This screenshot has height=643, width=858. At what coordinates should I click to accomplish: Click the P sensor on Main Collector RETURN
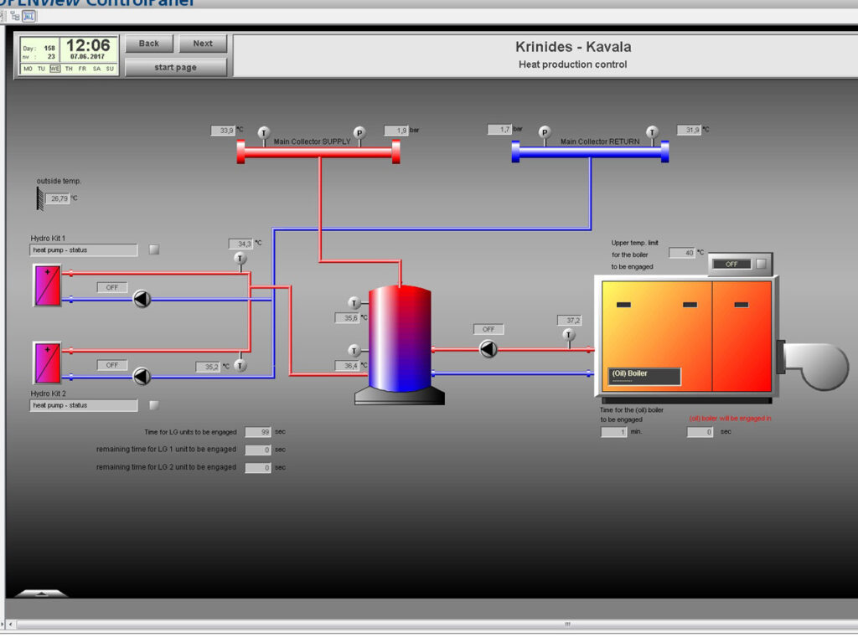pyautogui.click(x=544, y=131)
